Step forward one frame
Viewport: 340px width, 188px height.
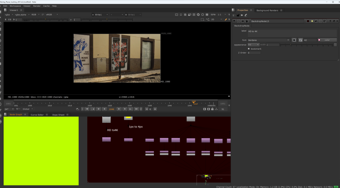[125, 109]
